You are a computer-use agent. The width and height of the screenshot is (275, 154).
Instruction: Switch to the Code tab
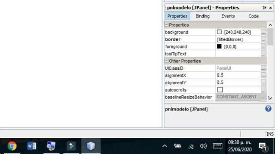click(254, 16)
